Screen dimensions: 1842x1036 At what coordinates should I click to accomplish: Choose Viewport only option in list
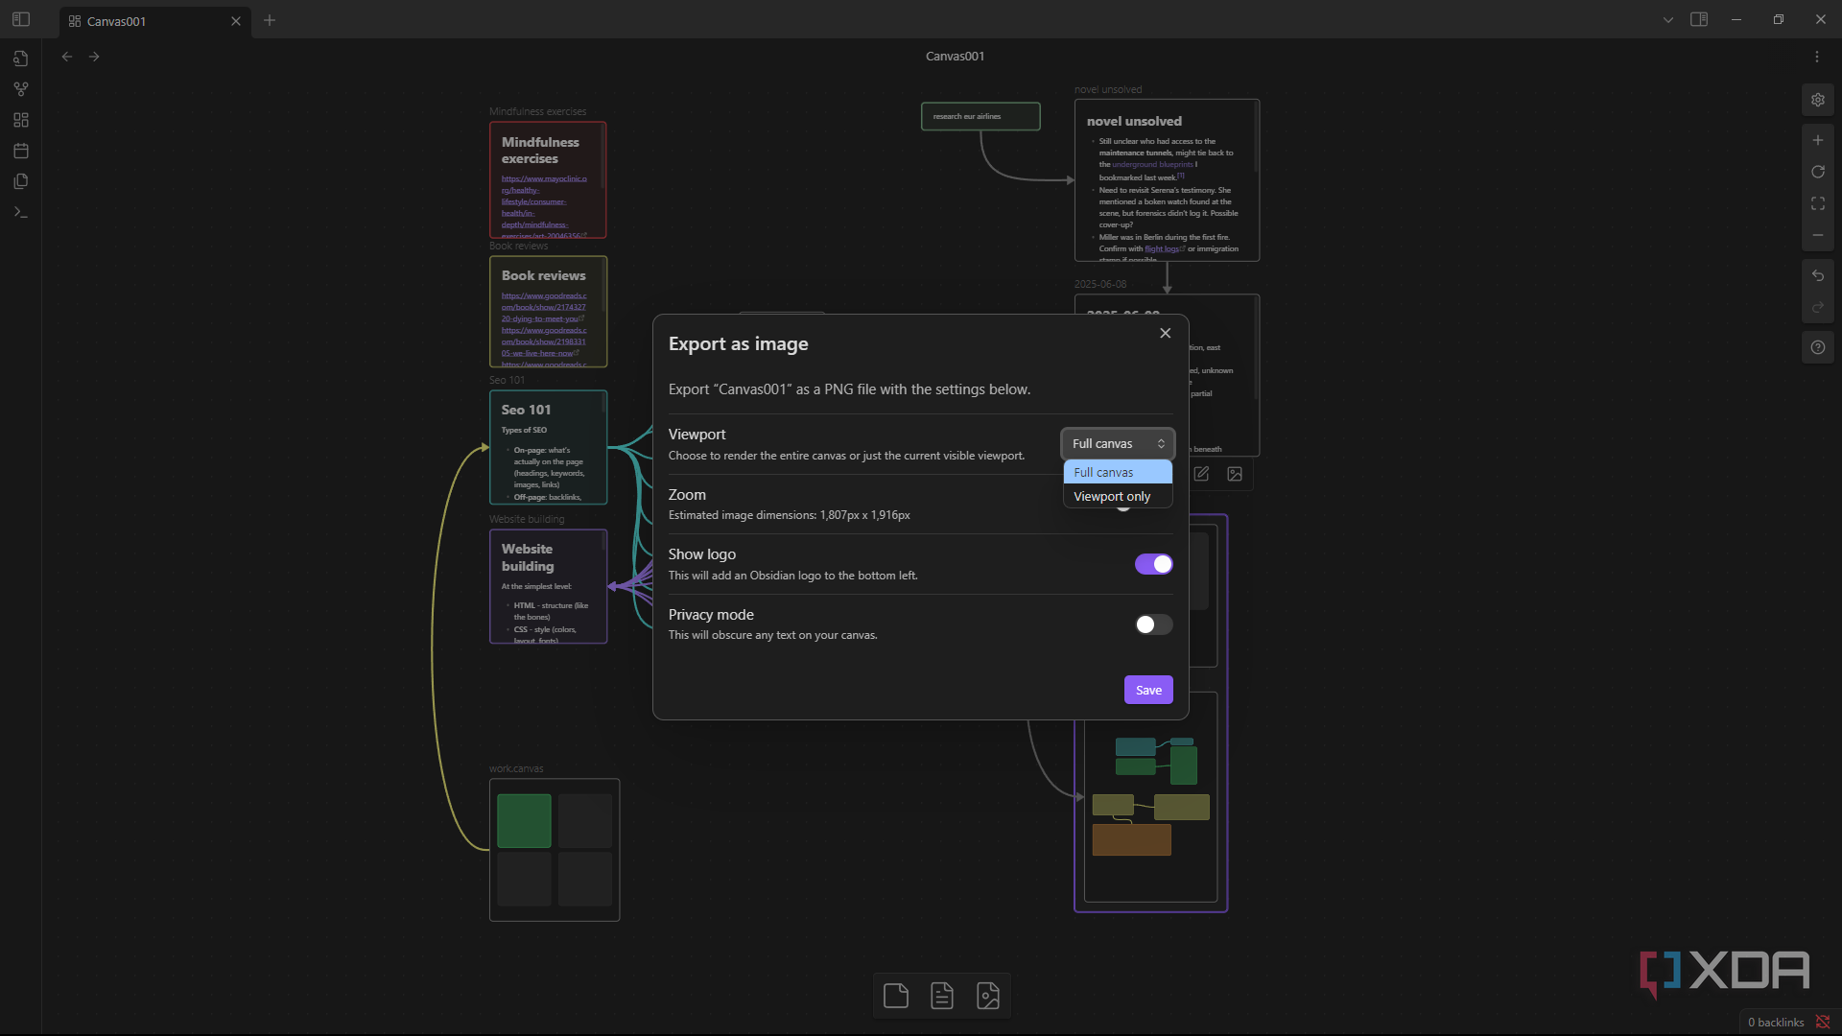coord(1118,496)
